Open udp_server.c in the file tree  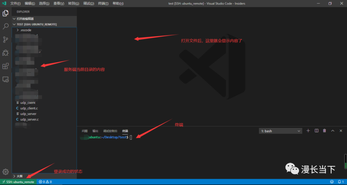point(29,119)
